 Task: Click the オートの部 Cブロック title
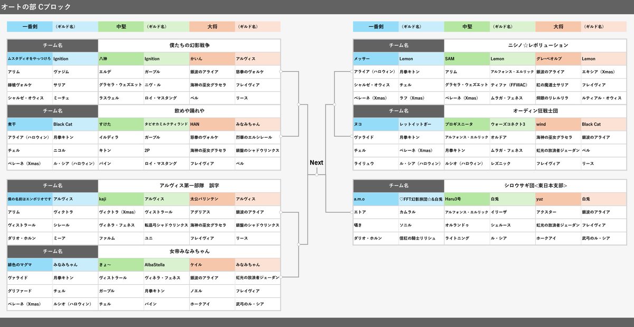36,7
